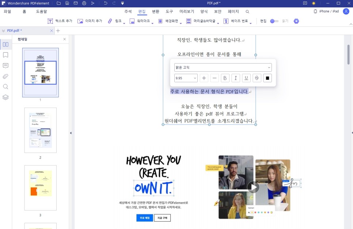Viewport: 353px width, 229px height.
Task: Switch to the 양식 tab
Action: [204, 11]
